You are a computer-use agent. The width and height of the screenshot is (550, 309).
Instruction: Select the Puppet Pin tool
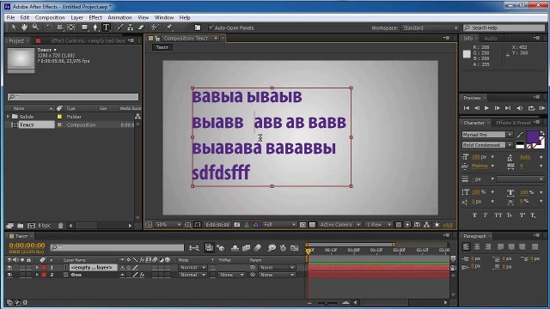click(x=169, y=27)
